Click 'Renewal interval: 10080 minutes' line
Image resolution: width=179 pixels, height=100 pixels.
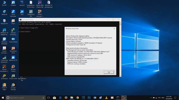[x=77, y=62]
